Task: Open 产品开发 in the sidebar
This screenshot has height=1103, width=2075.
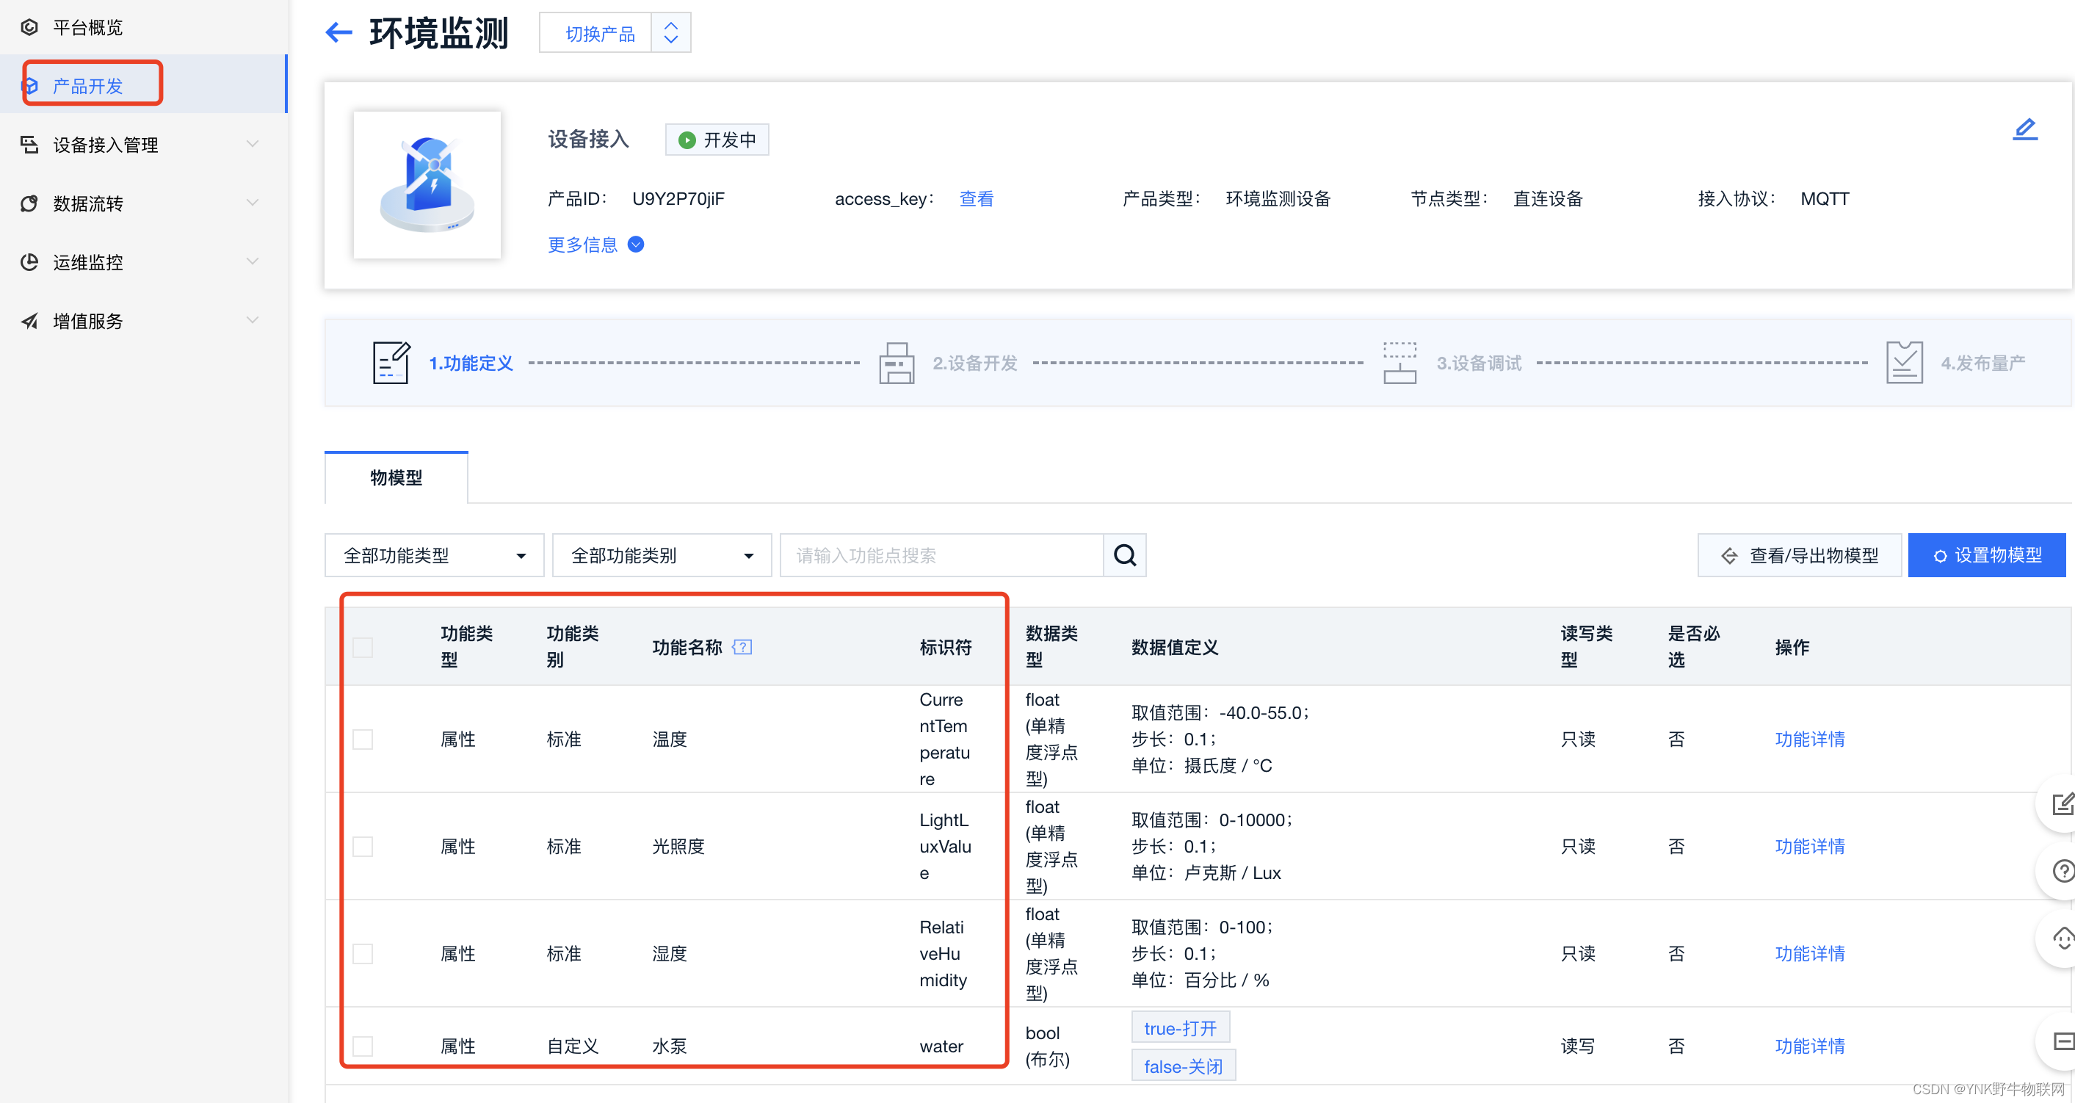Action: (x=89, y=85)
